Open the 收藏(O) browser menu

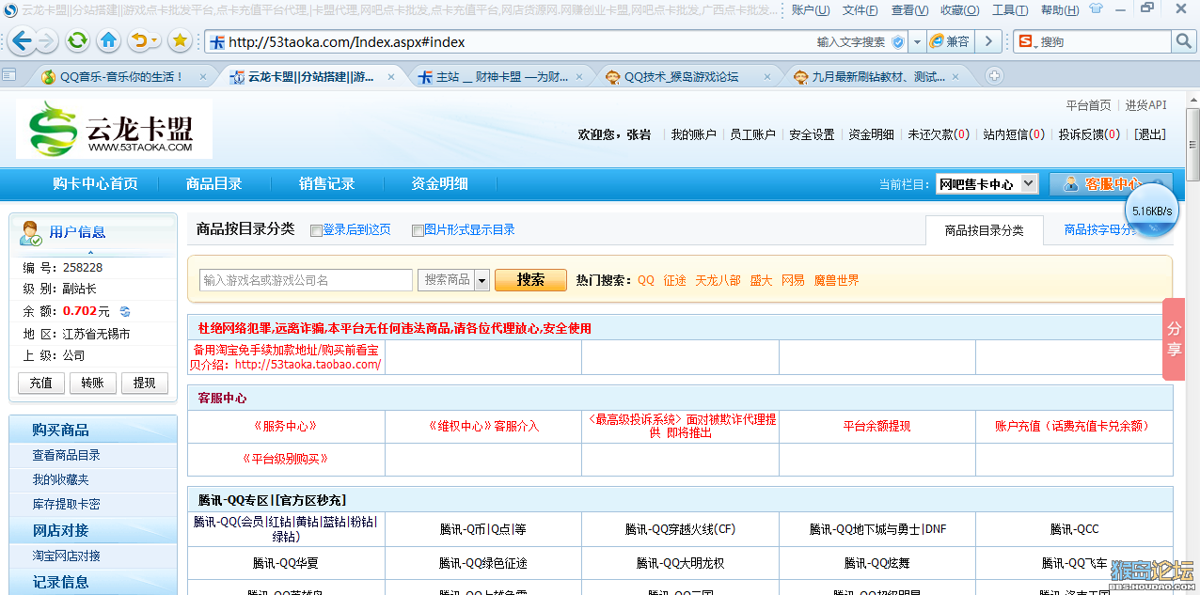(959, 10)
